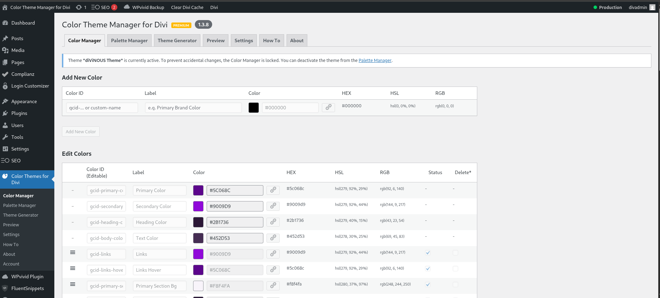660x298 pixels.
Task: Click the link icon for the Secondary Color row
Action: tap(273, 206)
